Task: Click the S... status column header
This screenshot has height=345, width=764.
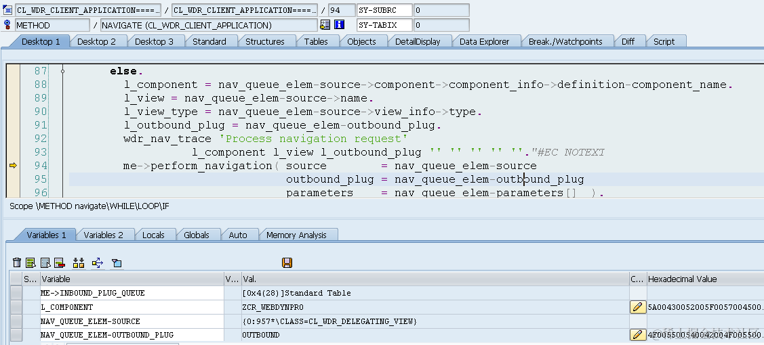Action: 31,279
